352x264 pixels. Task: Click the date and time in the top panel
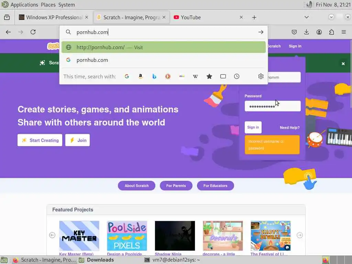pyautogui.click(x=333, y=5)
